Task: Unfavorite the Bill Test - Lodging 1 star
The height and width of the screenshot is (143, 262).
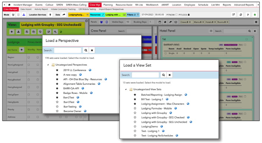Action: [135, 99]
